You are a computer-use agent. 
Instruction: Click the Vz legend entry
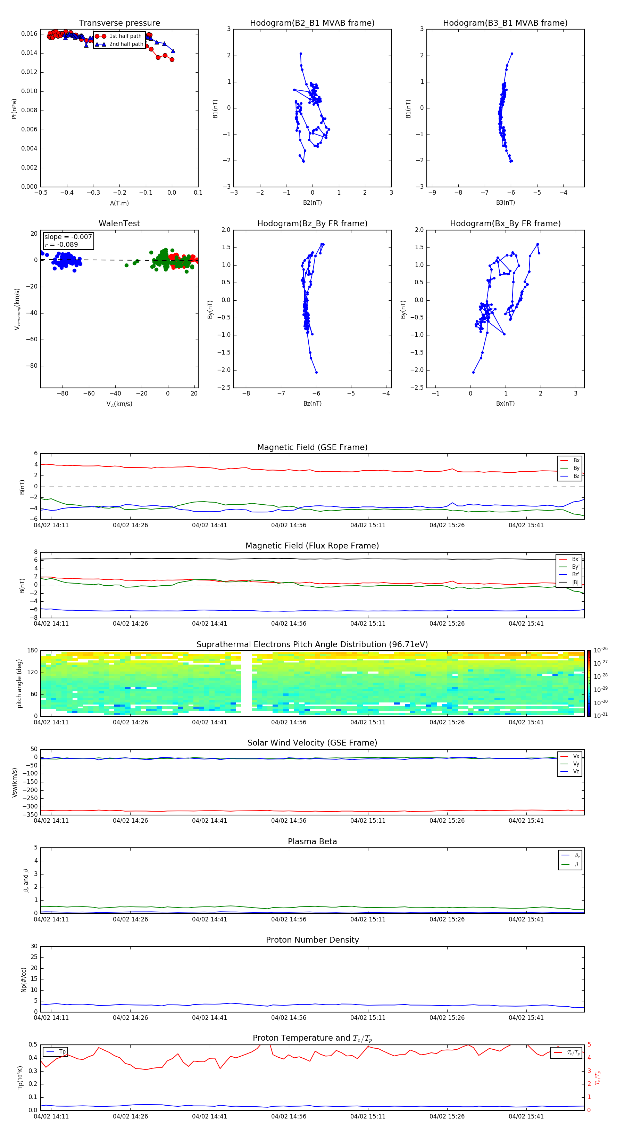click(x=570, y=772)
